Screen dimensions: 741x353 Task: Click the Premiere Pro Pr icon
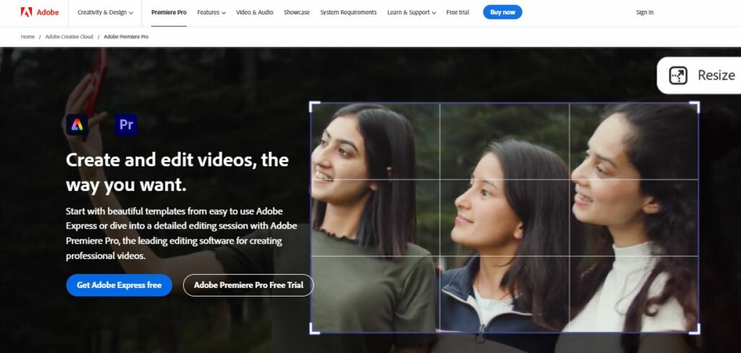coord(126,124)
